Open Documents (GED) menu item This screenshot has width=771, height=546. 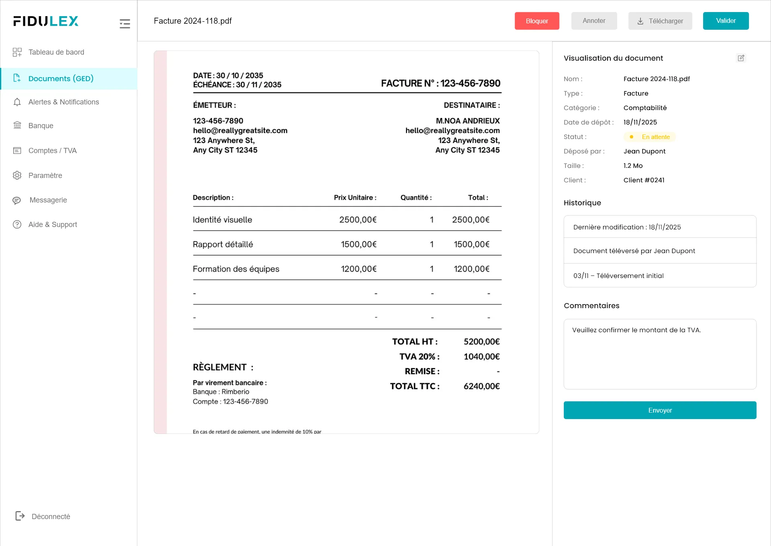point(61,79)
